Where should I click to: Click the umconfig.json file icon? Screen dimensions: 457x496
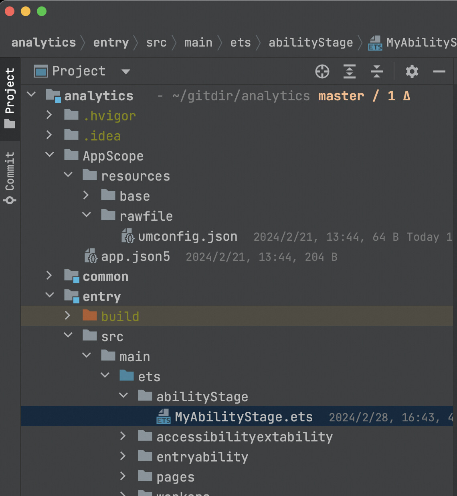click(x=128, y=236)
